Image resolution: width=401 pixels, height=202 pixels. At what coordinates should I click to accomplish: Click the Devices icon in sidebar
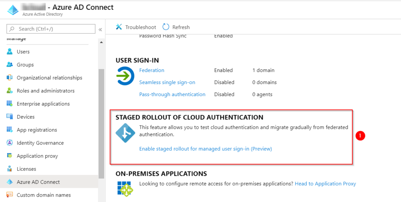click(10, 116)
